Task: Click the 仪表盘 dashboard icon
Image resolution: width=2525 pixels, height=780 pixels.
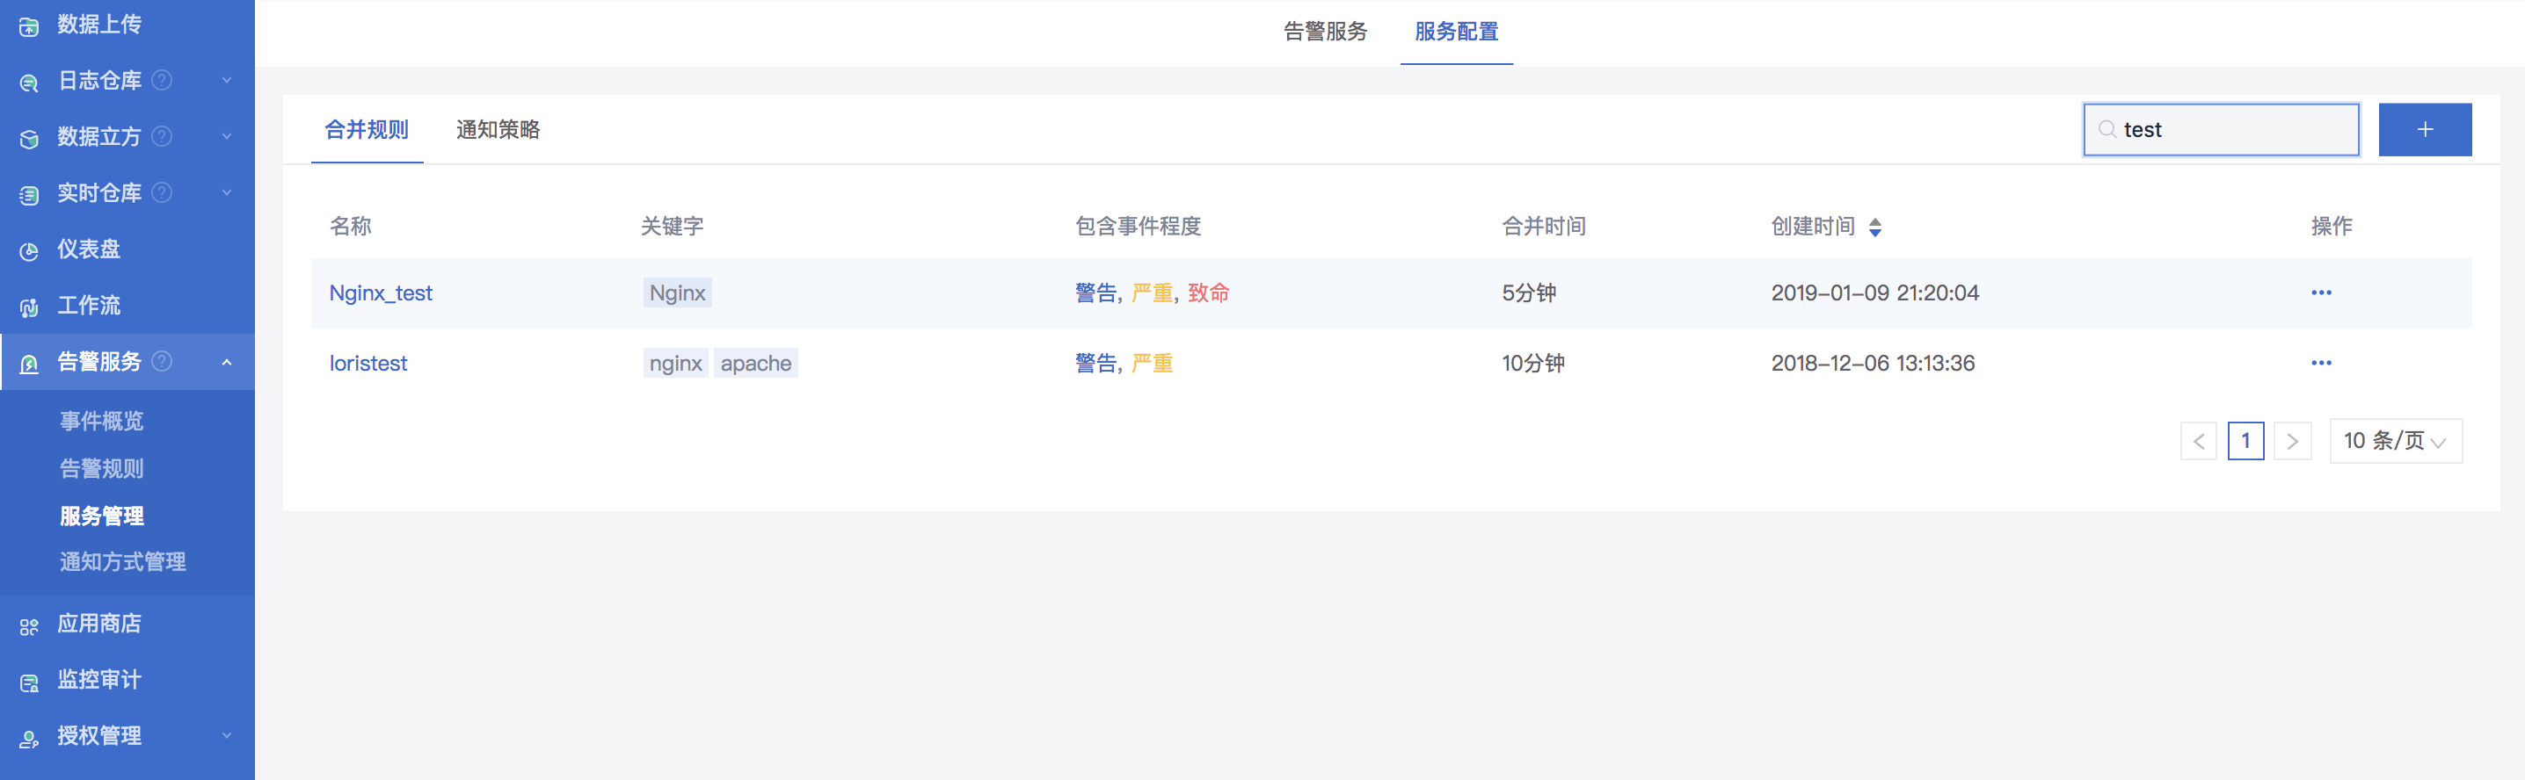Action: [x=29, y=251]
